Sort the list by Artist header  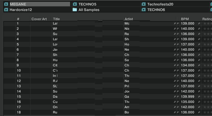129,19
